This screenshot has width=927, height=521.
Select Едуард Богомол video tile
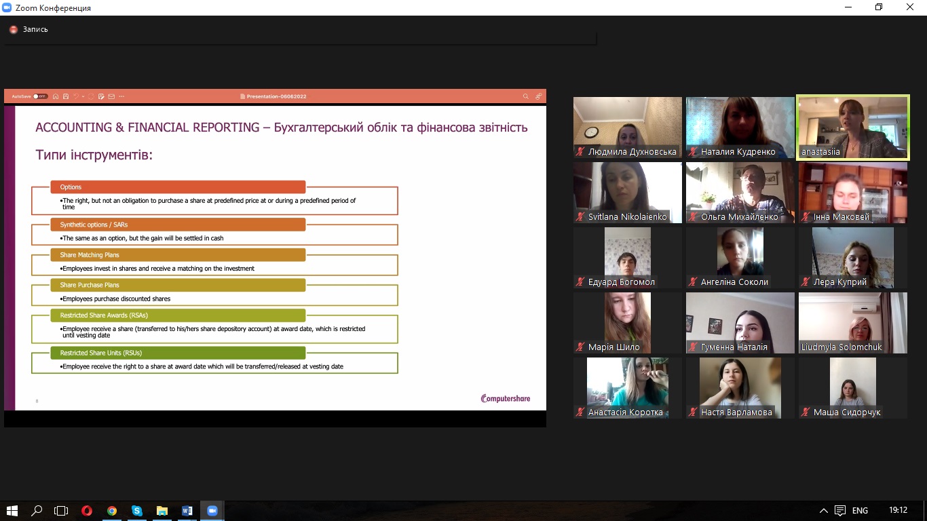(x=628, y=258)
